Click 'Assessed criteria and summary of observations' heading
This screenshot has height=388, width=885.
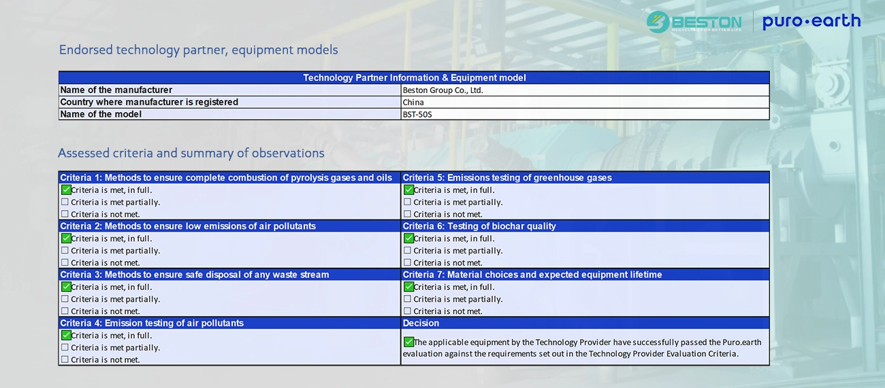click(191, 153)
